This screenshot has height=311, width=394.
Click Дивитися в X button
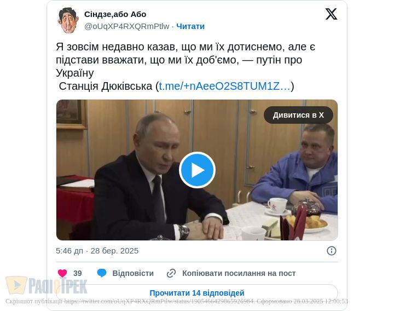pyautogui.click(x=298, y=115)
